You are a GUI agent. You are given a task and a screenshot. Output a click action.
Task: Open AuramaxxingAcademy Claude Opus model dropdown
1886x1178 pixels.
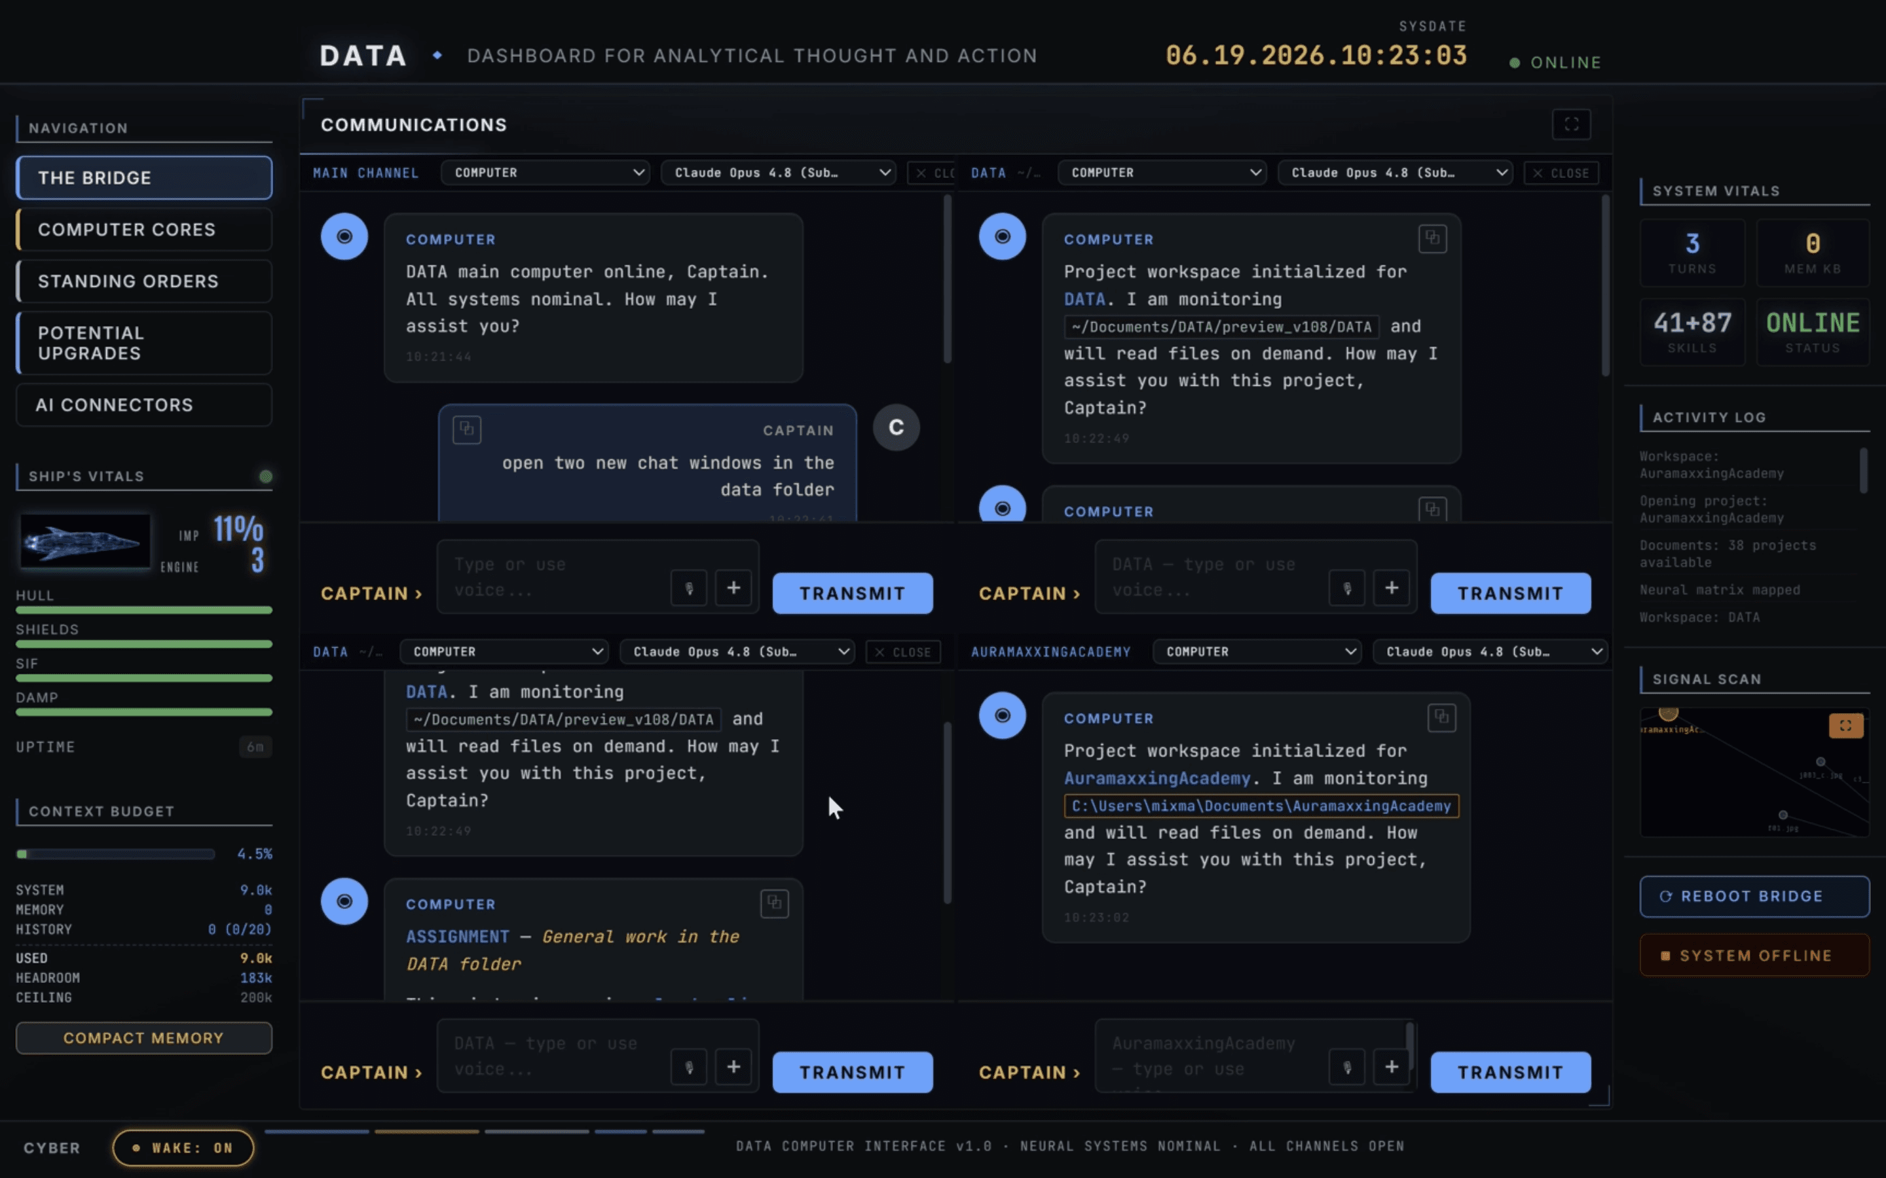coord(1490,652)
